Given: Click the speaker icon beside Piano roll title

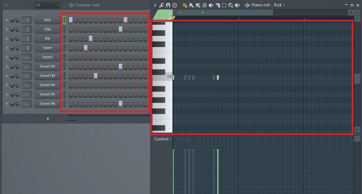Looking at the screenshot, I should pos(247,5).
